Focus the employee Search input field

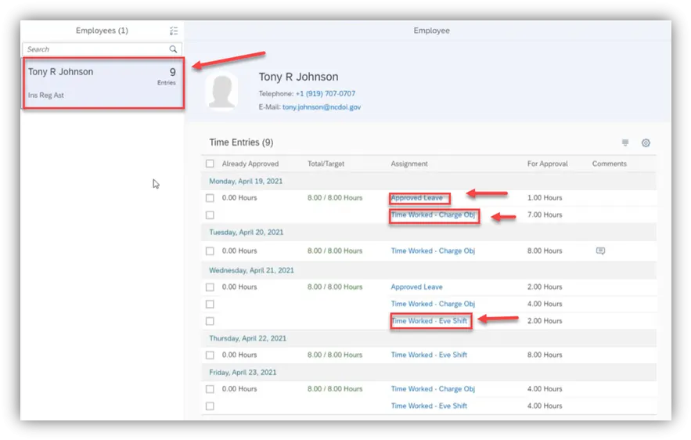pos(94,49)
